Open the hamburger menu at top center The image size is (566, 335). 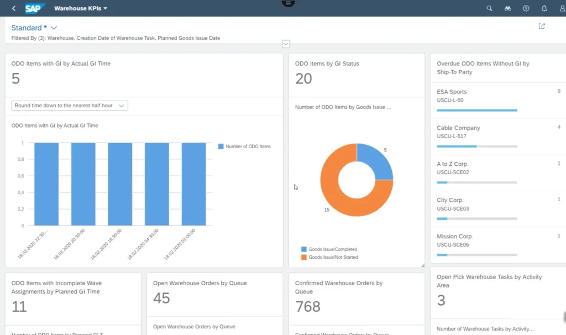[x=288, y=3]
